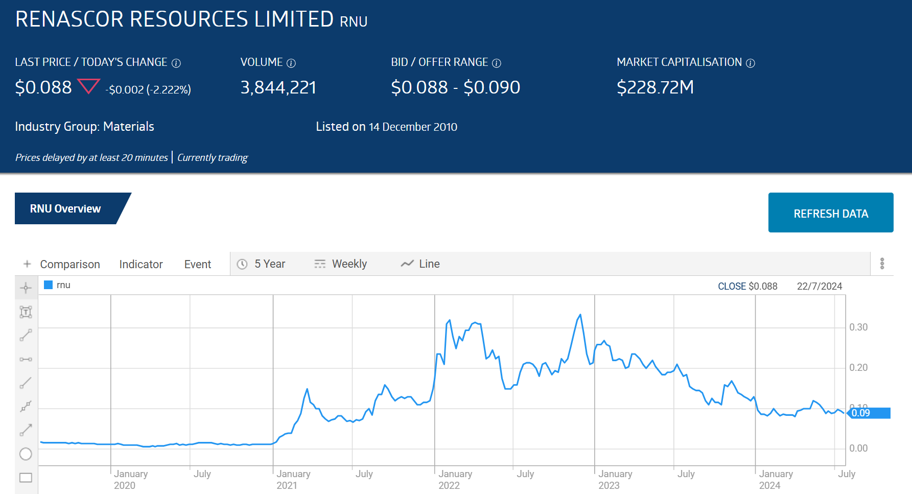
Task: Click the rnu series legend label
Action: 63,285
